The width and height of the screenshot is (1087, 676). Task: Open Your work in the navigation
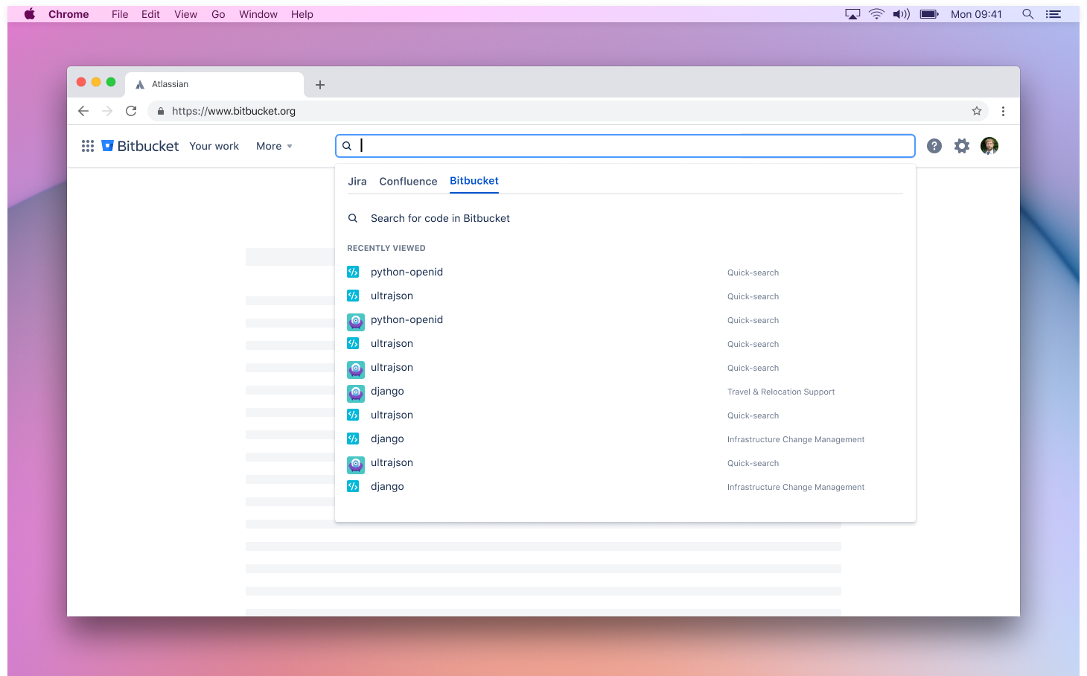tap(214, 146)
